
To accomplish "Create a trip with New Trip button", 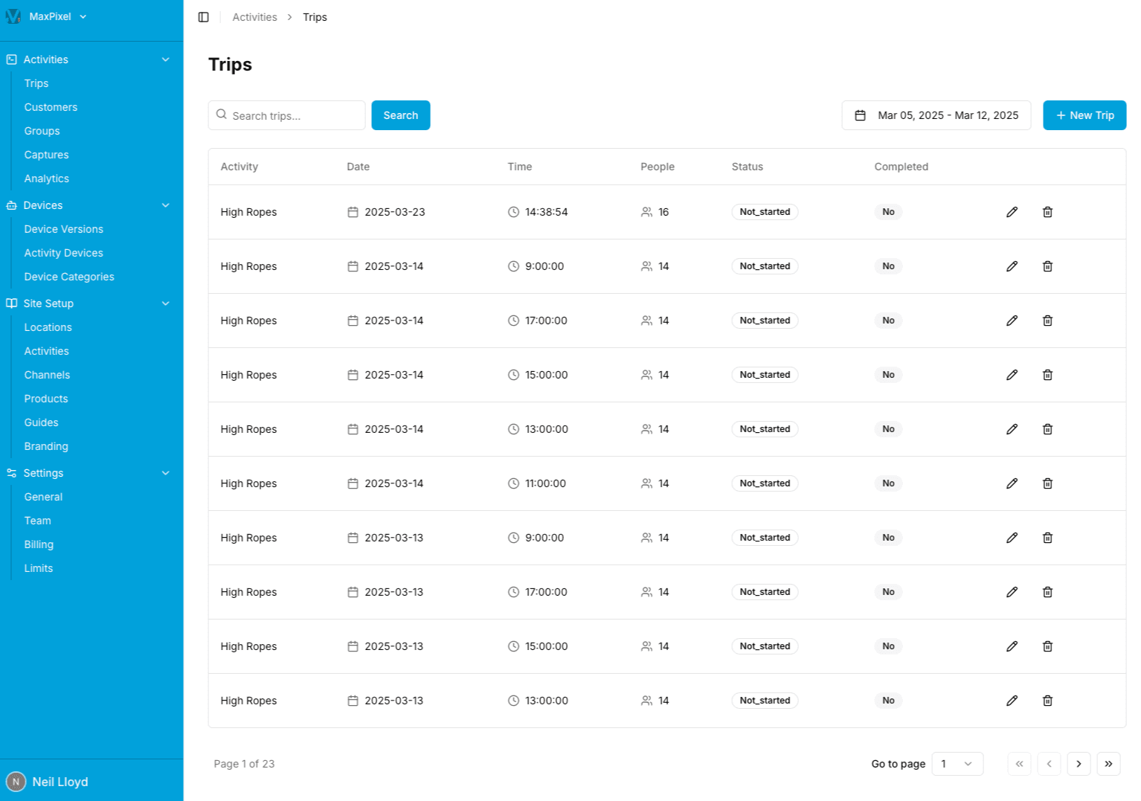I will 1084,115.
